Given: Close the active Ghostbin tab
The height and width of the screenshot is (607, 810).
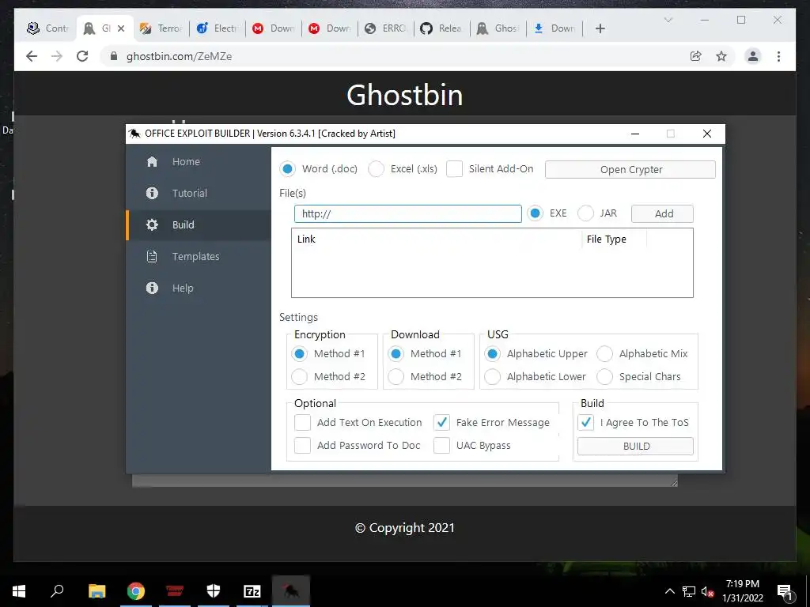Looking at the screenshot, I should [121, 28].
